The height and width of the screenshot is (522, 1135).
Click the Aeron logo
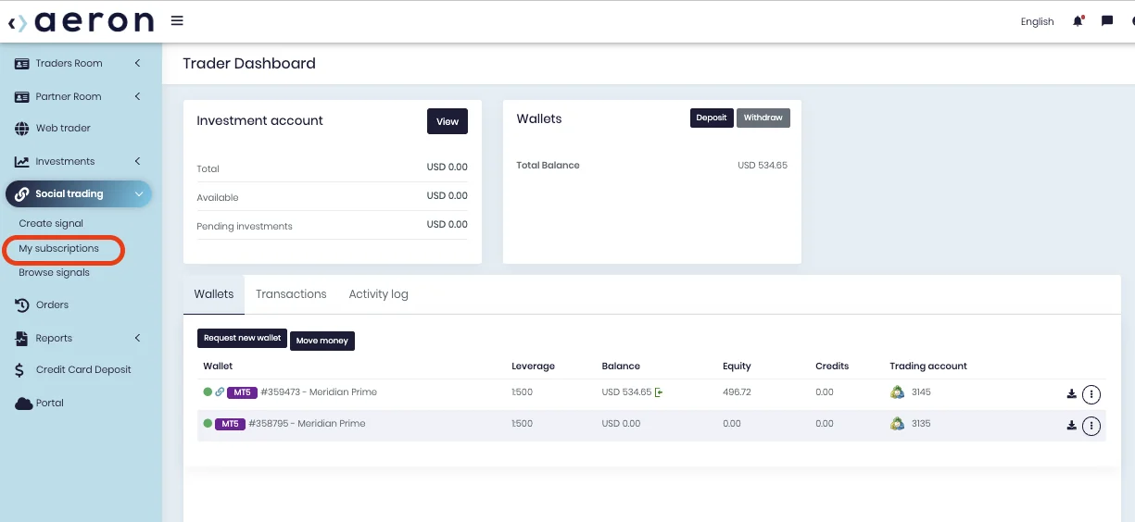pos(82,21)
